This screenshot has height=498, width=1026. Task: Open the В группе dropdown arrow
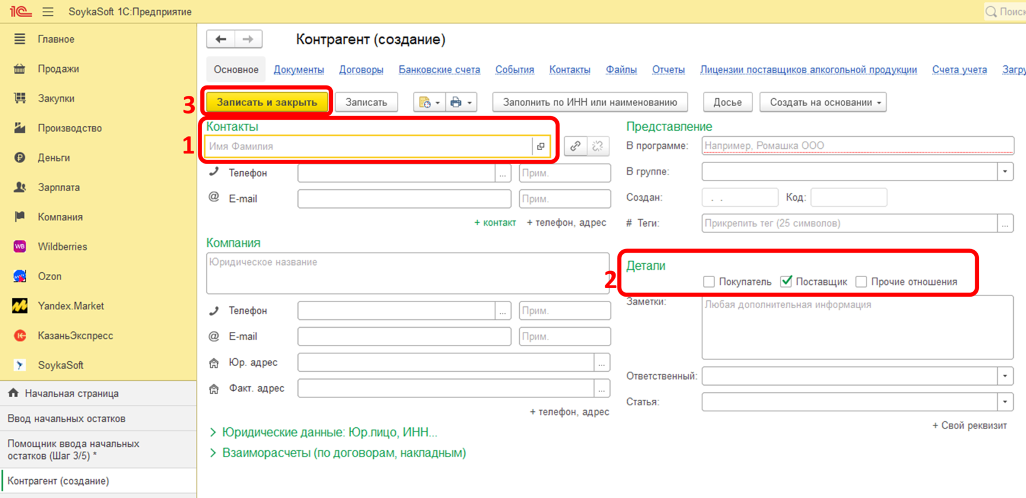[x=1005, y=171]
